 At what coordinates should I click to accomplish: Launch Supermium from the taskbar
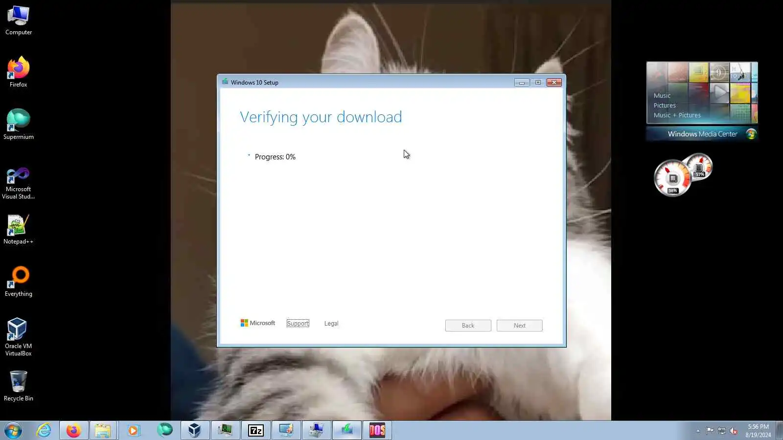[165, 430]
